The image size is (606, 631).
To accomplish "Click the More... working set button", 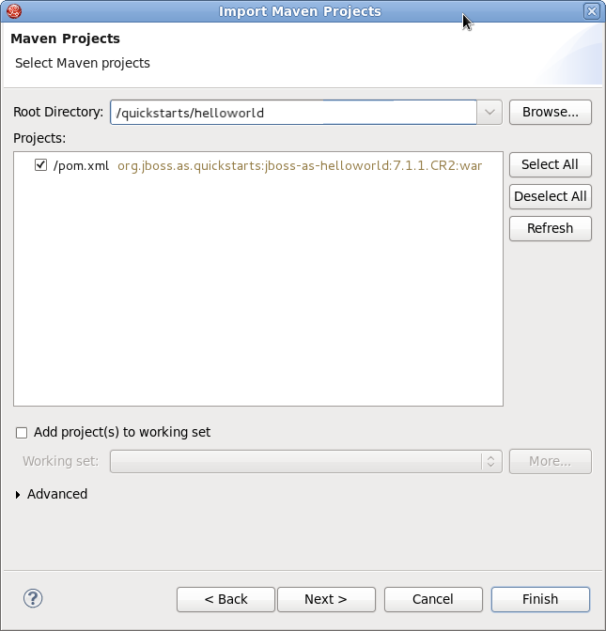I will click(550, 461).
